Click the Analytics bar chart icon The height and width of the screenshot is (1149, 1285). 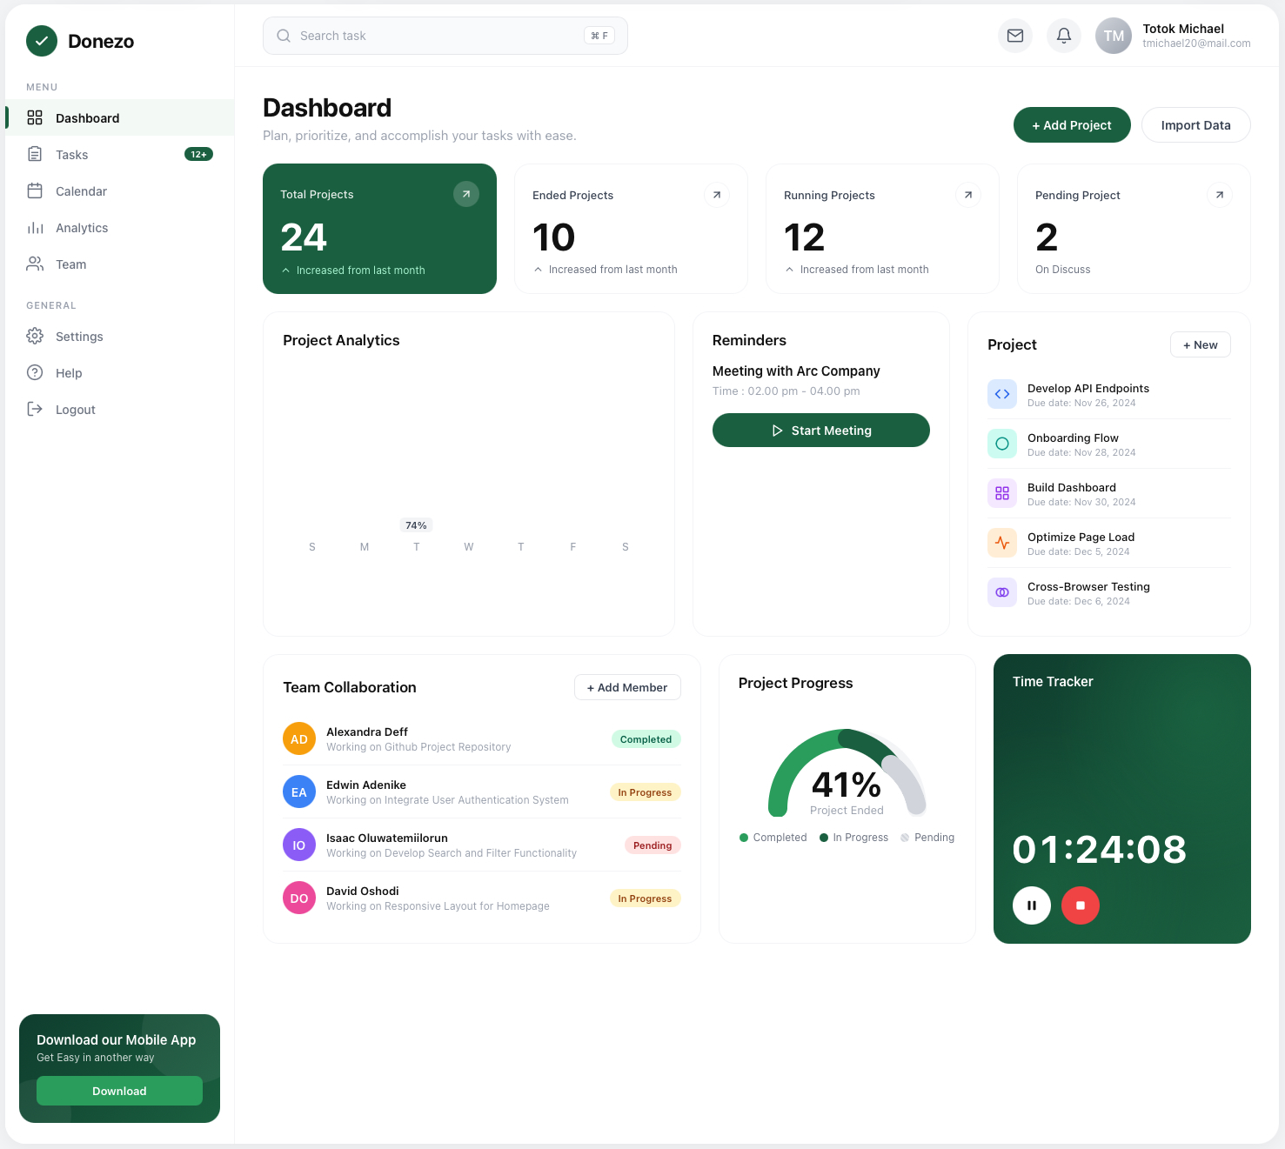point(35,227)
